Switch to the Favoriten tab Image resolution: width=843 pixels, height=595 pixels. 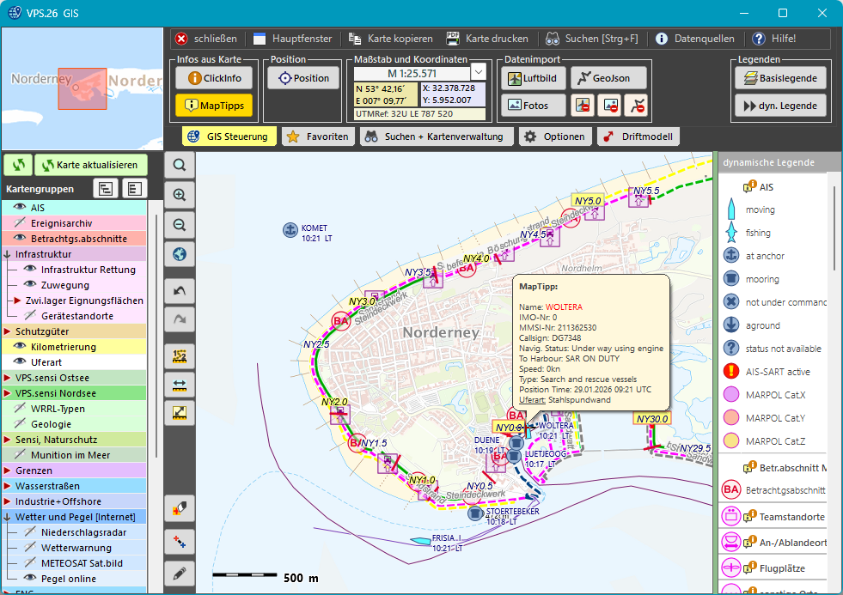point(318,137)
